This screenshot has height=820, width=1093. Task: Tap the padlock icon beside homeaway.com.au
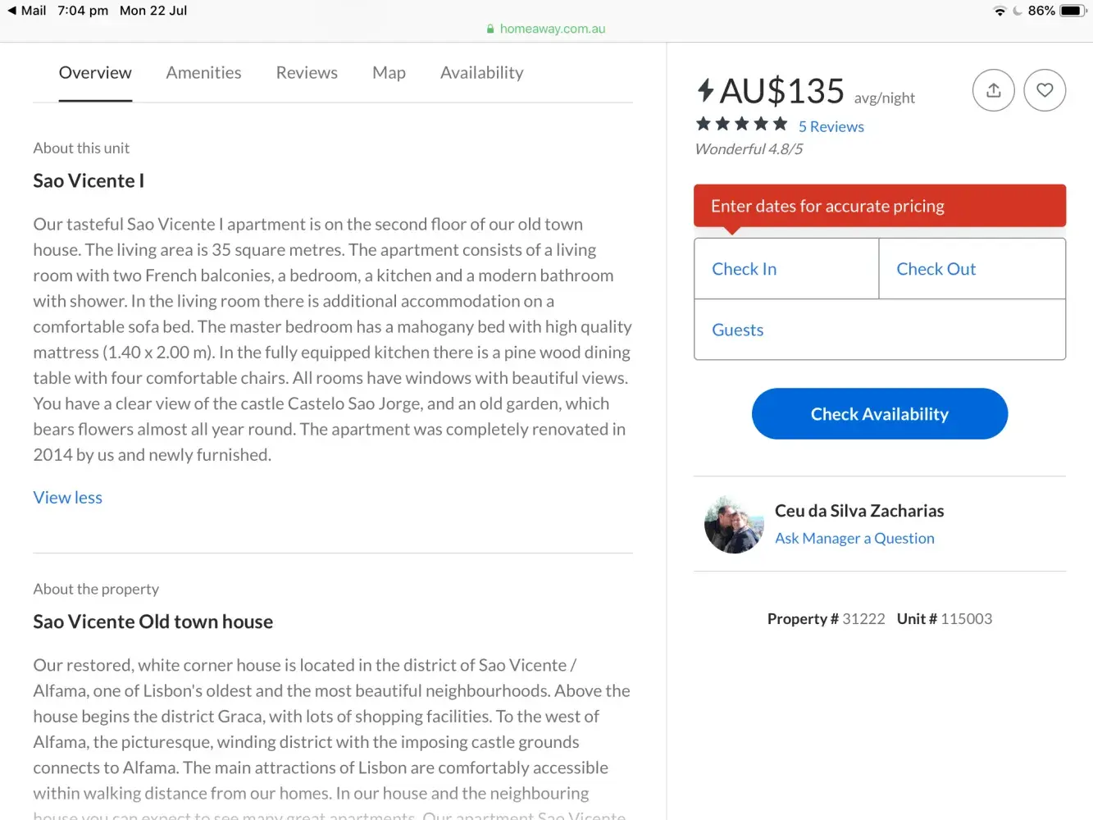490,29
